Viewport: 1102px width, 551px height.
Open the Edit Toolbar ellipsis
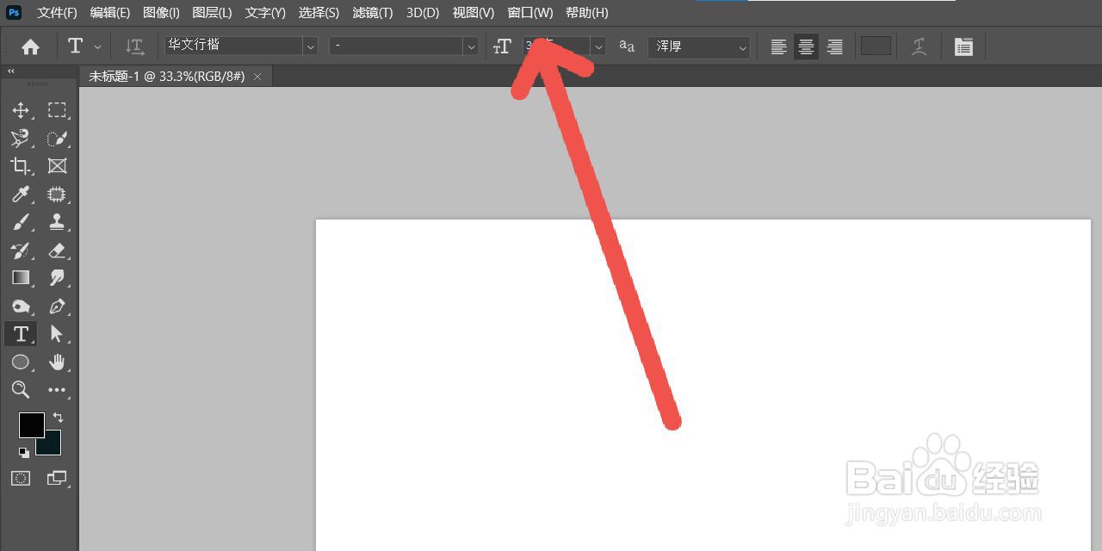click(x=57, y=390)
